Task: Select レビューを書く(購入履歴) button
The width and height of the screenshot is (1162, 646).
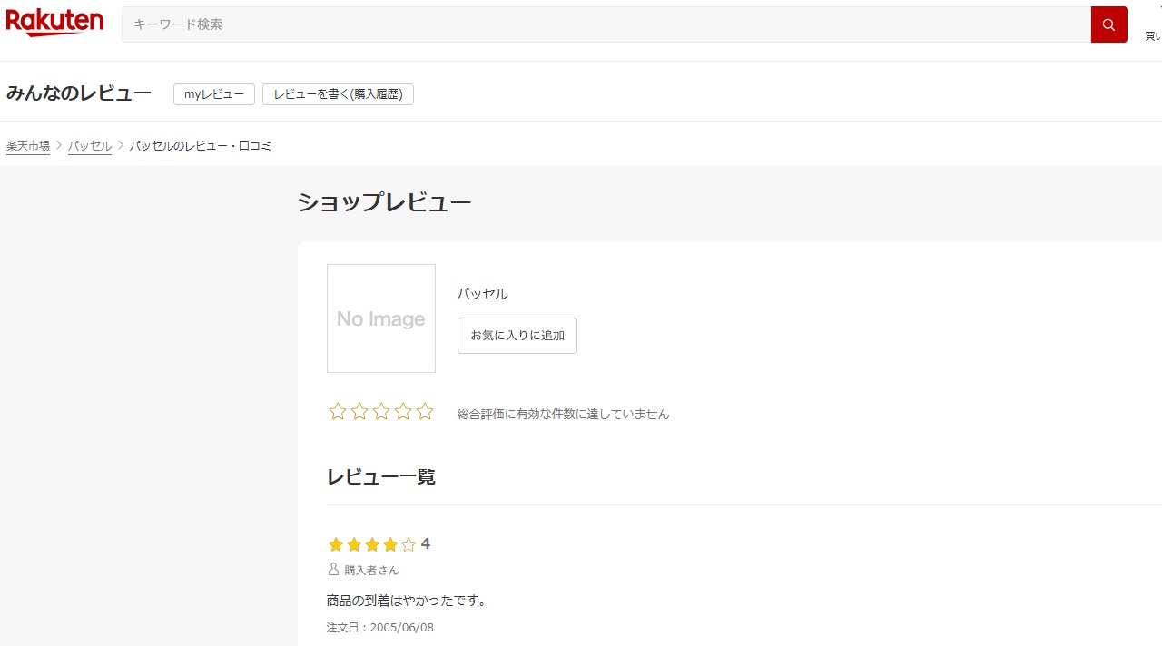Action: coord(338,94)
